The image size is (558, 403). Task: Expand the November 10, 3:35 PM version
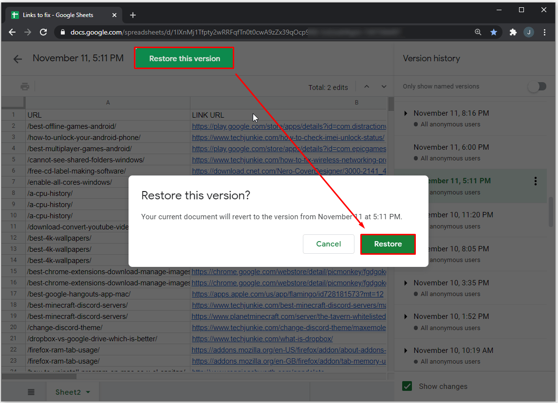pyautogui.click(x=406, y=283)
